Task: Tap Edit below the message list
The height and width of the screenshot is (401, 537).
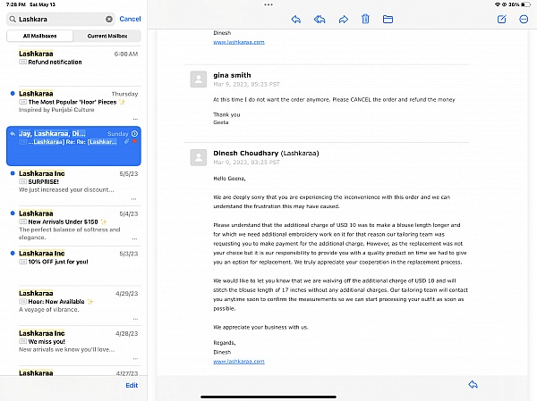Action: tap(132, 385)
